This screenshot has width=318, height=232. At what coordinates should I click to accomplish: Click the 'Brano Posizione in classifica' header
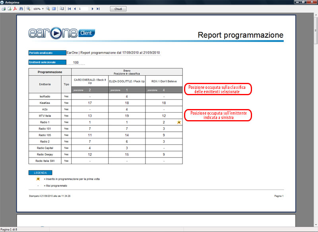(x=127, y=72)
